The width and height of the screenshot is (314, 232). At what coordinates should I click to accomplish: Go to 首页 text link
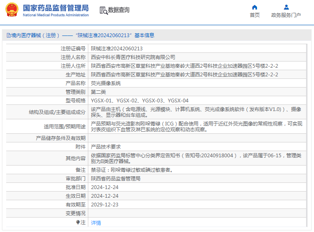(255, 15)
